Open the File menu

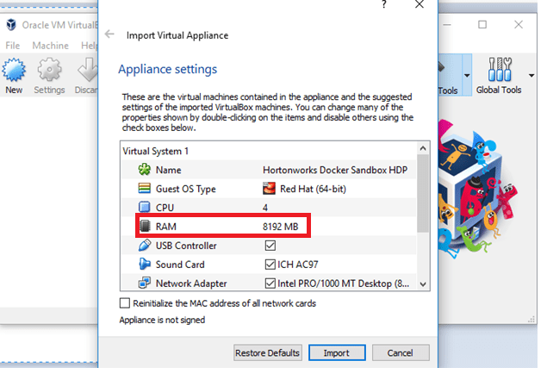13,45
